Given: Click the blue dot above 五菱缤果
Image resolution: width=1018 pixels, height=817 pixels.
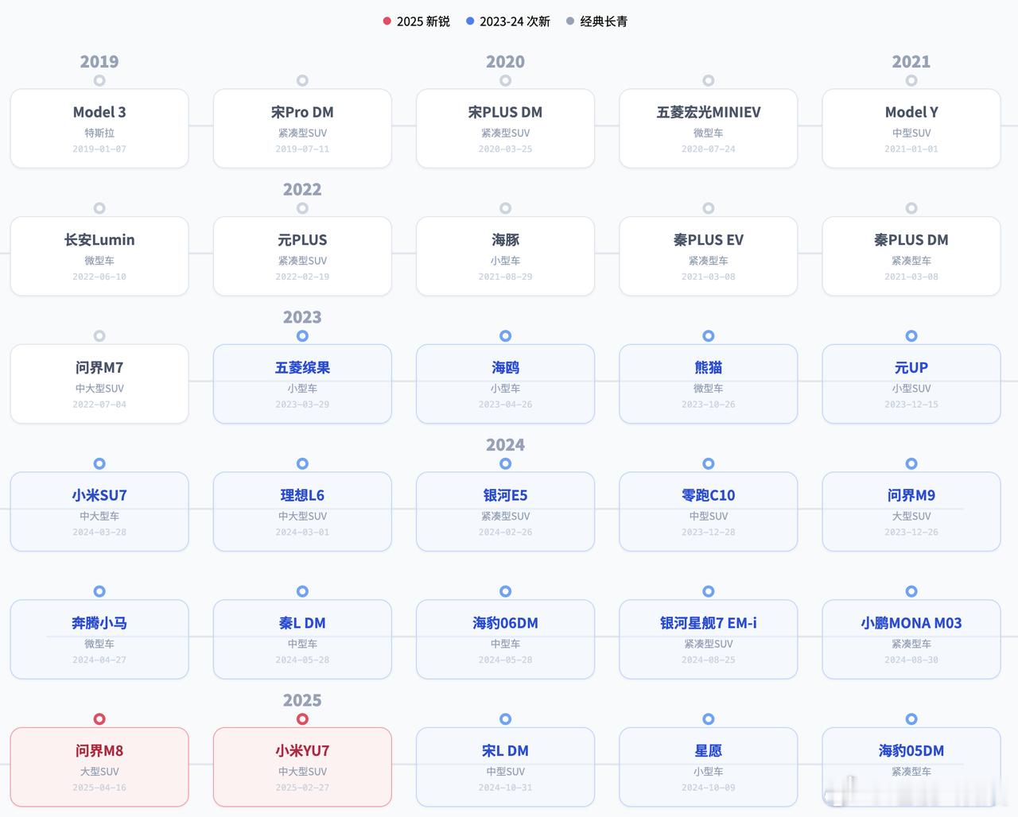Looking at the screenshot, I should coord(302,336).
